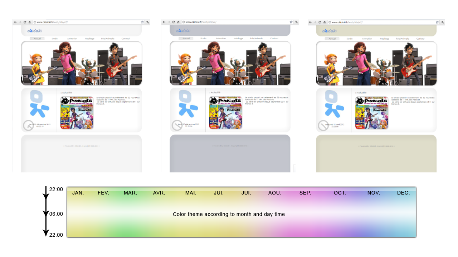The height and width of the screenshot is (257, 458).
Task: Click home icon in right browser window
Action: (325, 22)
